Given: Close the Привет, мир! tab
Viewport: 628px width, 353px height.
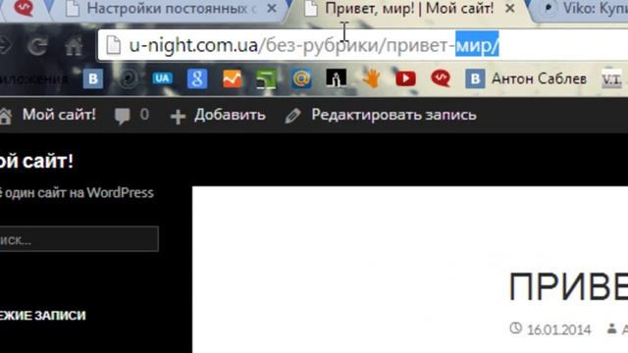Looking at the screenshot, I should click(510, 9).
